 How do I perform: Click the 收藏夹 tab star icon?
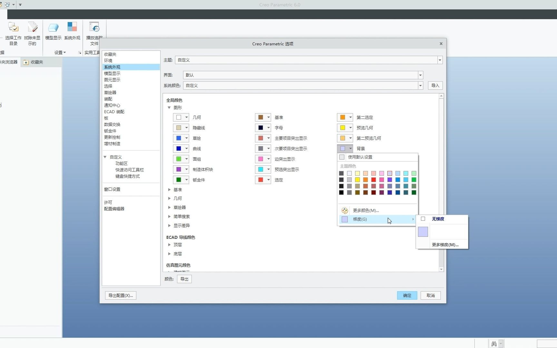coord(26,62)
